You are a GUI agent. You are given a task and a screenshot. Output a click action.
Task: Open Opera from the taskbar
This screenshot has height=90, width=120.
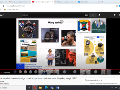click(35, 87)
